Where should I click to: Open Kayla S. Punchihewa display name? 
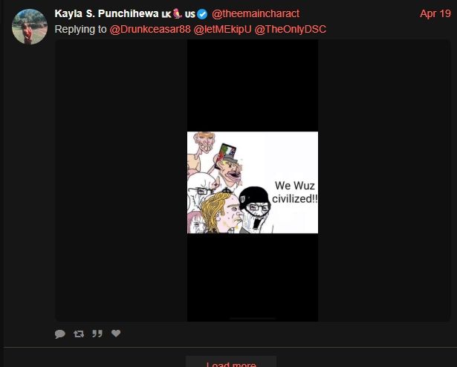point(106,13)
